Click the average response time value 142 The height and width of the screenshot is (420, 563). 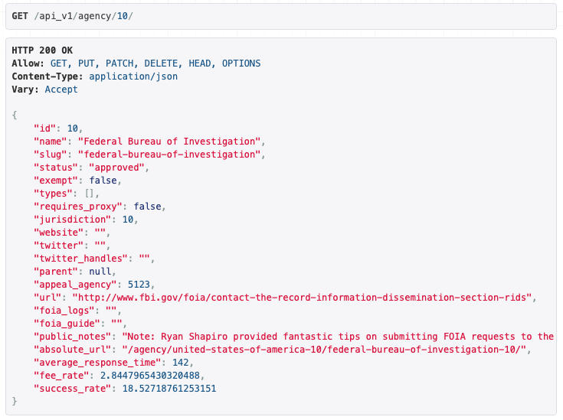pos(180,363)
